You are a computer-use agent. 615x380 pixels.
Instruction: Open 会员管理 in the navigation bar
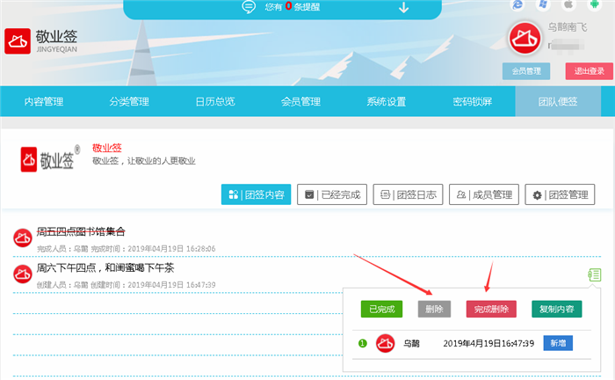(x=300, y=102)
